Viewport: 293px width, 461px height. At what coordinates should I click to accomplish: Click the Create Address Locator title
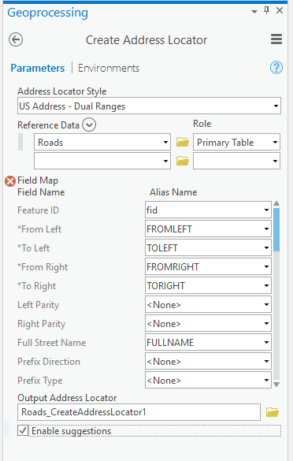146,40
